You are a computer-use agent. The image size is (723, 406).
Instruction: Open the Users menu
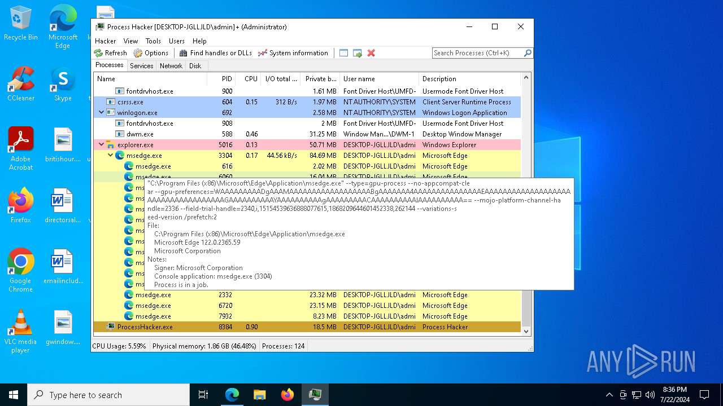pyautogui.click(x=177, y=41)
